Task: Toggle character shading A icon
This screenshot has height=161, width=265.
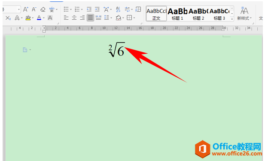Action: 50,18
